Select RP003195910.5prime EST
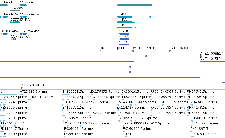The width and height of the screenshot is (225, 138). [x=135, y=126]
